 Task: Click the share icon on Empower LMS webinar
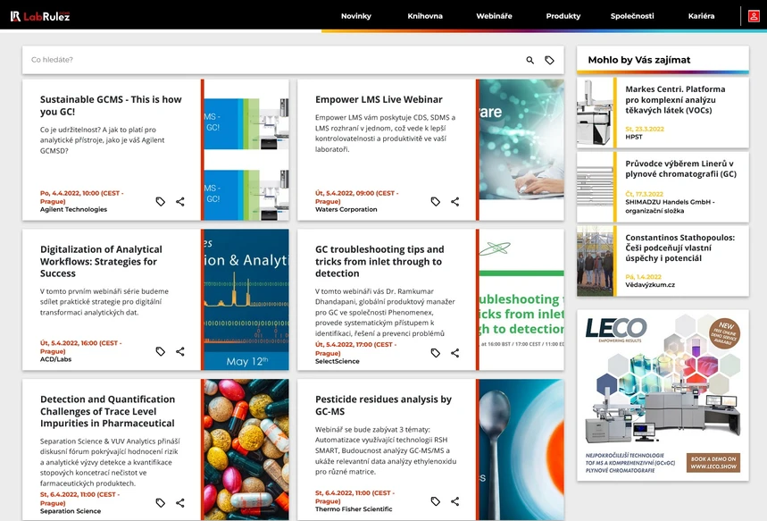454,202
